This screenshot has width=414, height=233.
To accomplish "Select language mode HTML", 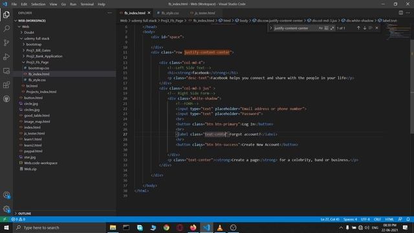I will tap(389, 219).
